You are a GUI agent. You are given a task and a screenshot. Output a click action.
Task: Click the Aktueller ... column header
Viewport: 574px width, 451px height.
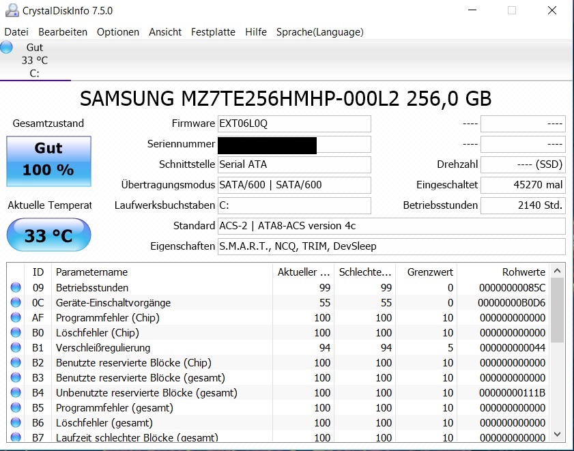(304, 272)
